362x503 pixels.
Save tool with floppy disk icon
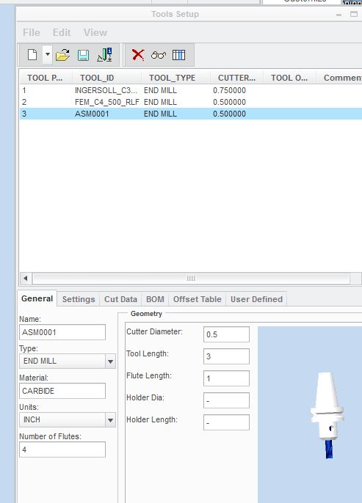click(83, 55)
